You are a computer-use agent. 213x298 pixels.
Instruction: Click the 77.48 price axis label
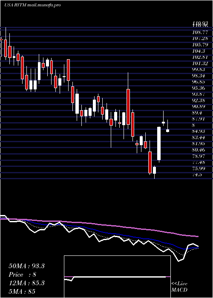(x=199, y=162)
